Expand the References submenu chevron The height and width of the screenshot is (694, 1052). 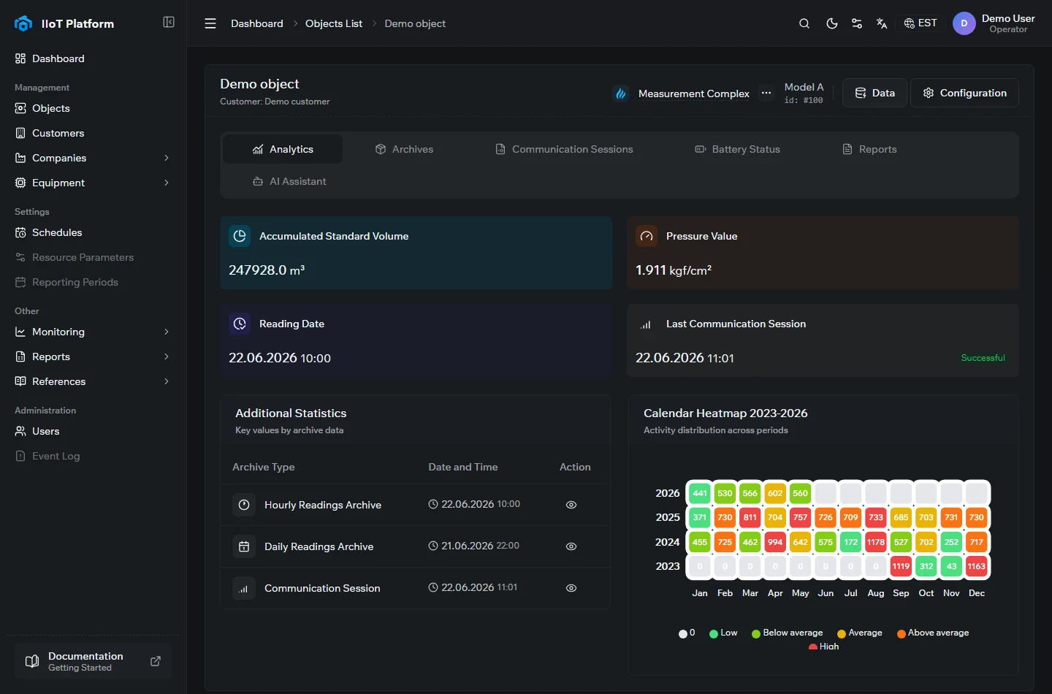pyautogui.click(x=167, y=381)
